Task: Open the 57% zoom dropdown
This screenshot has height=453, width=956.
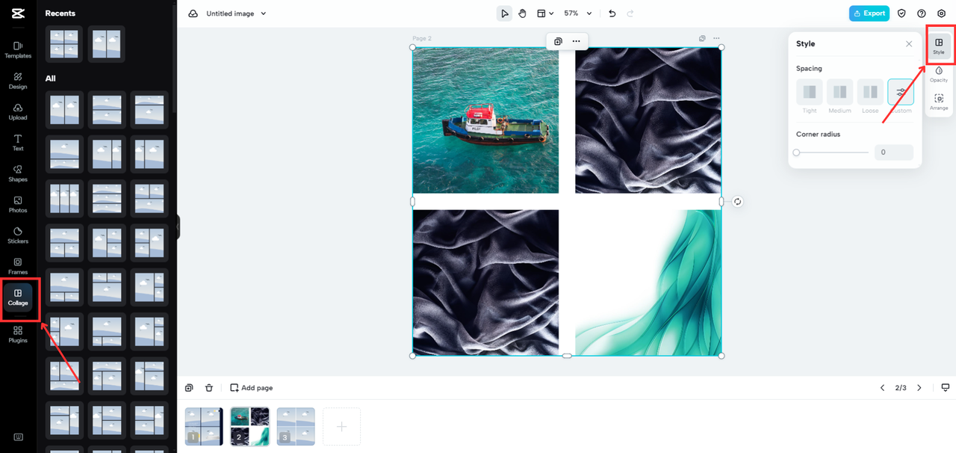Action: [578, 13]
